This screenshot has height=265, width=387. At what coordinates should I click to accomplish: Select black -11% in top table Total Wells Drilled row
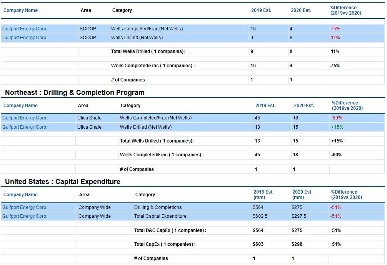(334, 51)
